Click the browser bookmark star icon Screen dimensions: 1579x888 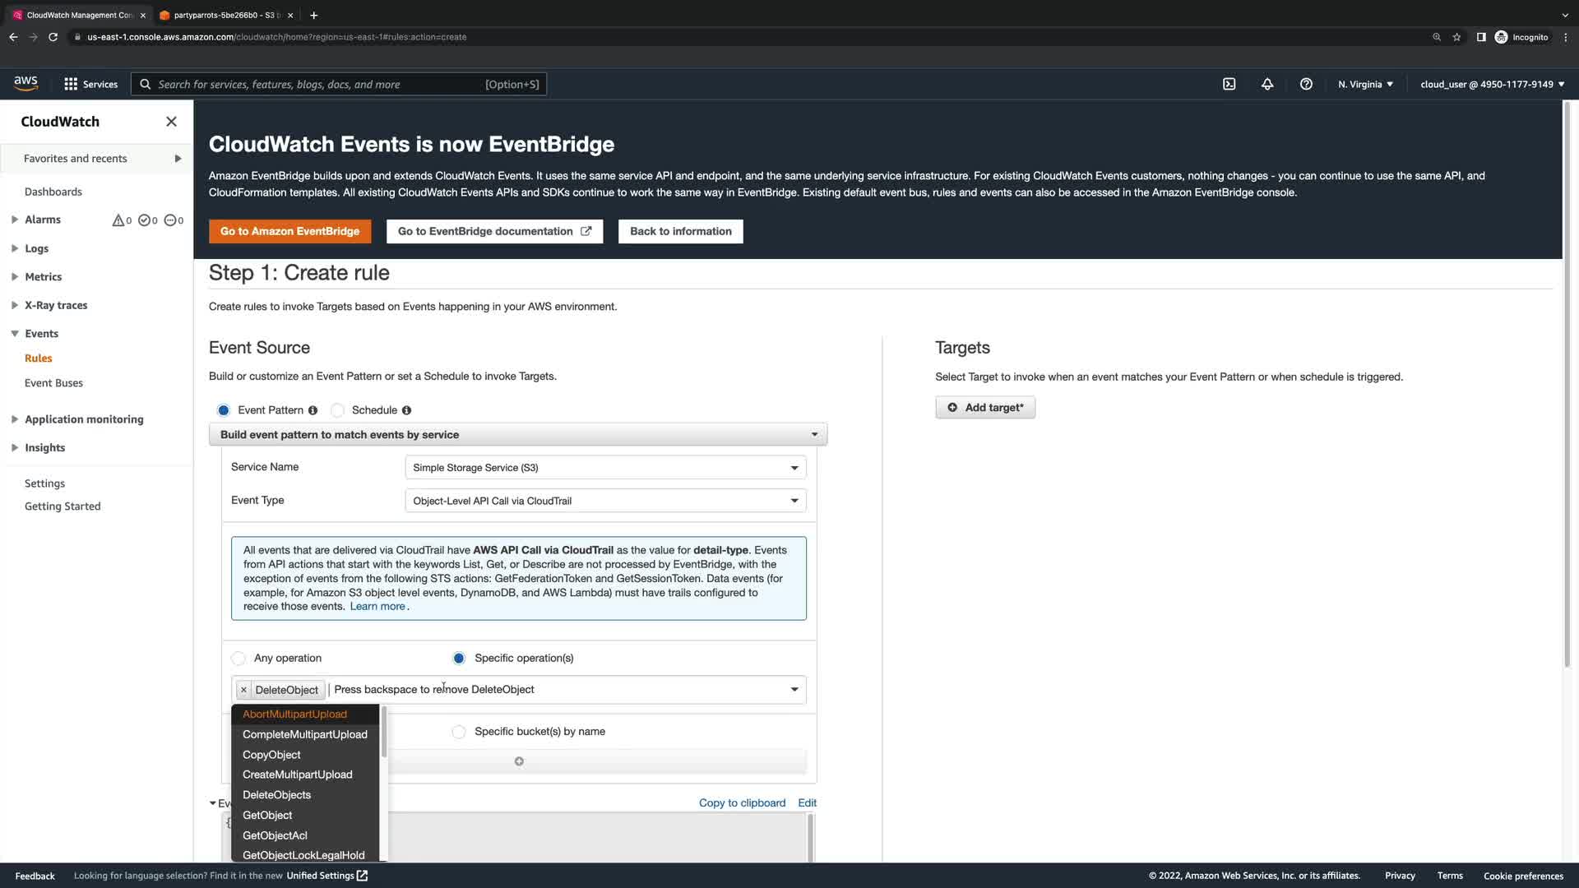pyautogui.click(x=1456, y=37)
